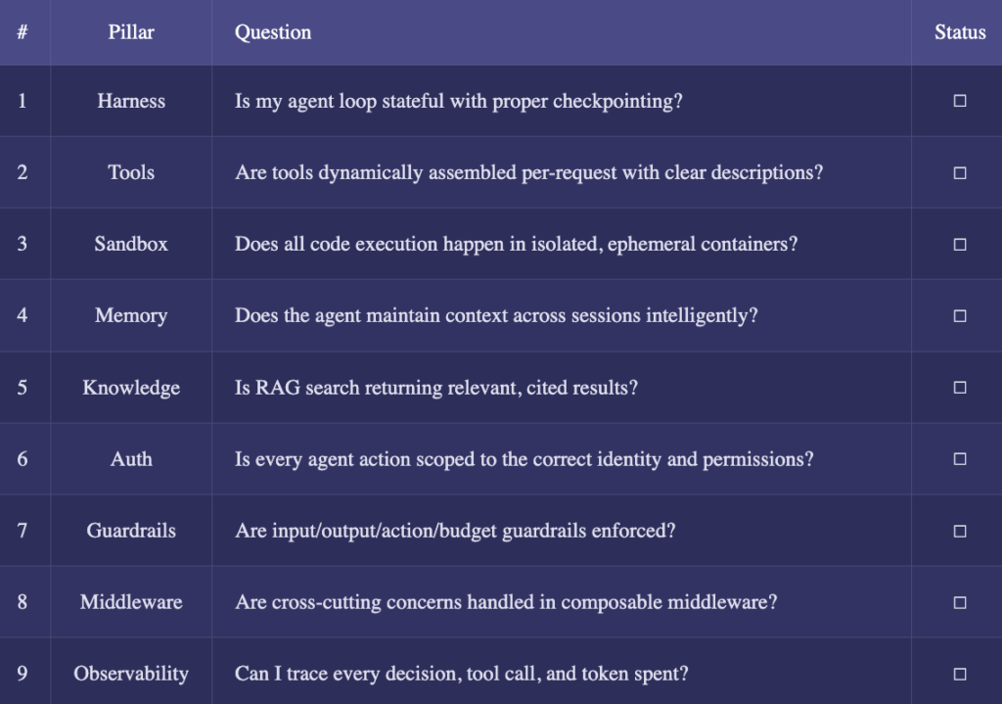The image size is (1002, 704).
Task: Click row number 6 cell
Action: [23, 459]
